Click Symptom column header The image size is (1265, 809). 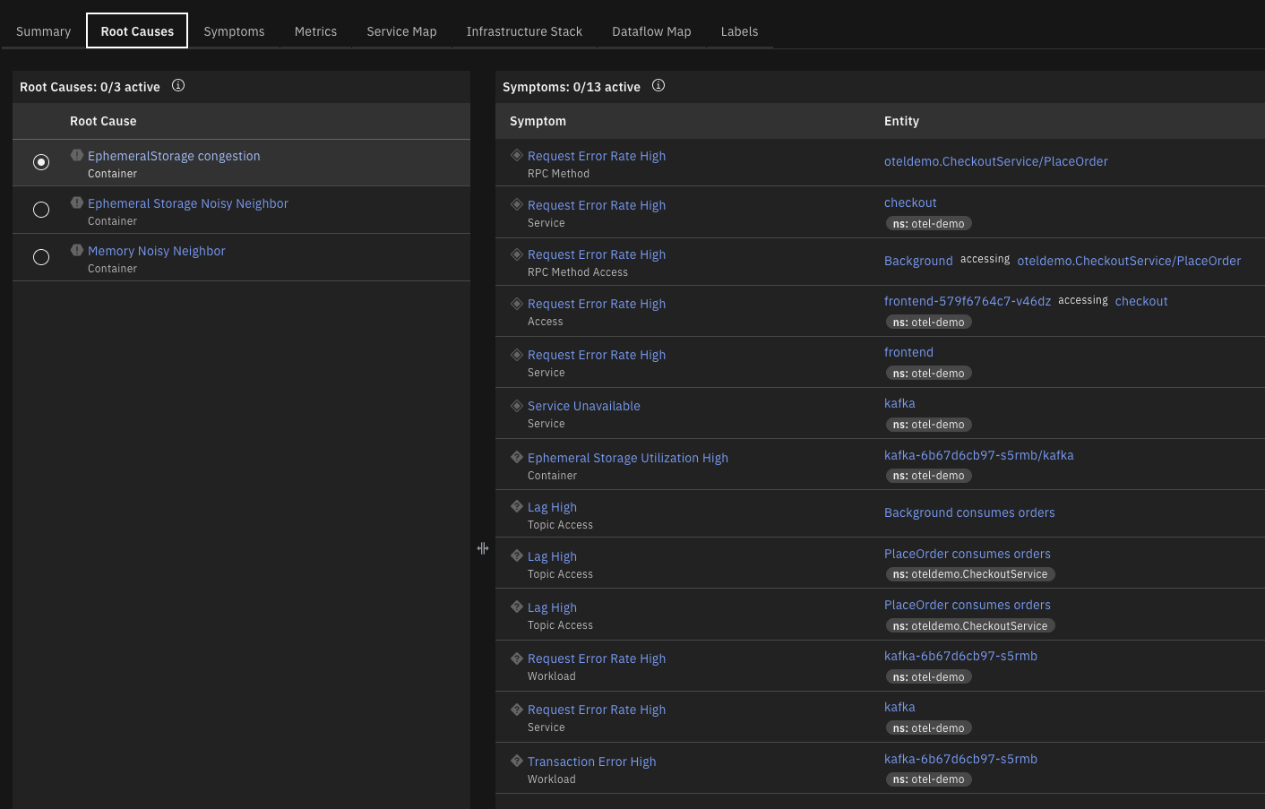(x=538, y=121)
